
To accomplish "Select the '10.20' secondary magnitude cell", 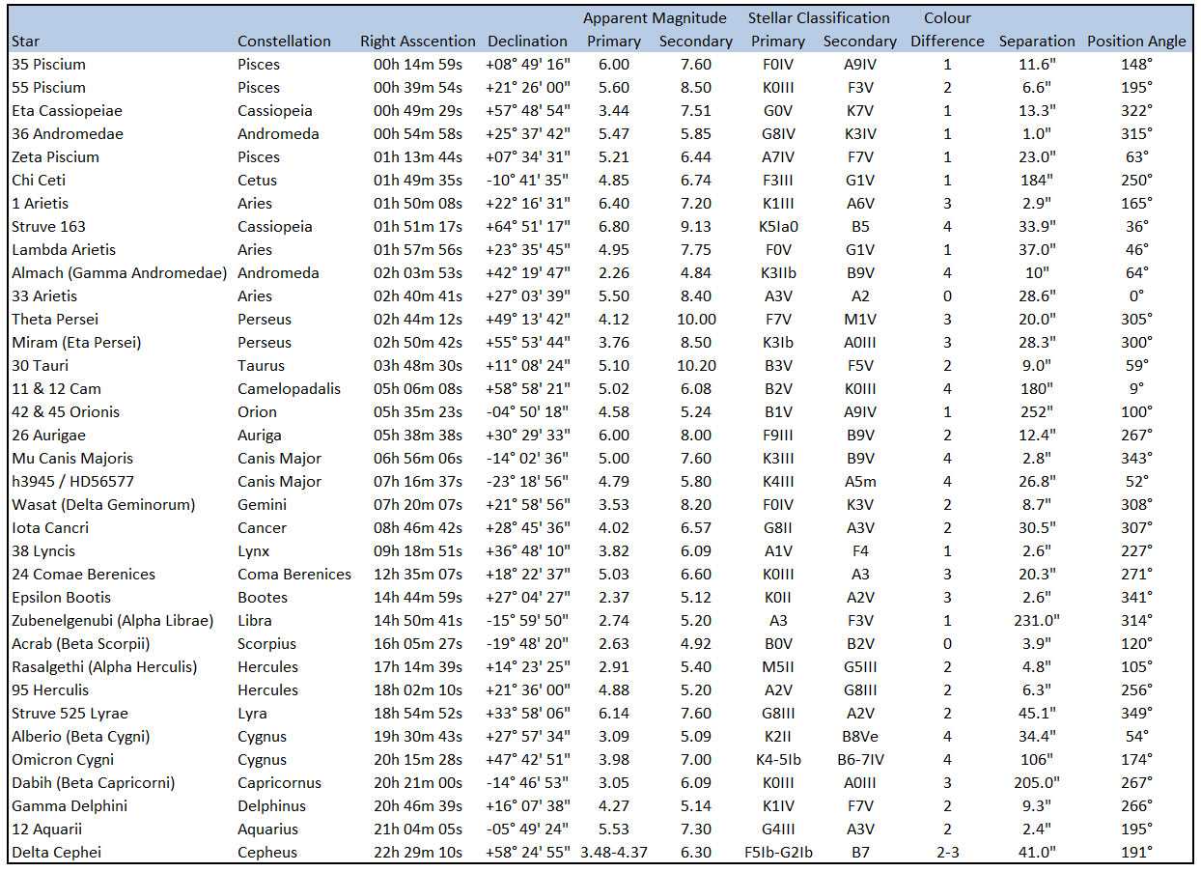I will coord(696,366).
